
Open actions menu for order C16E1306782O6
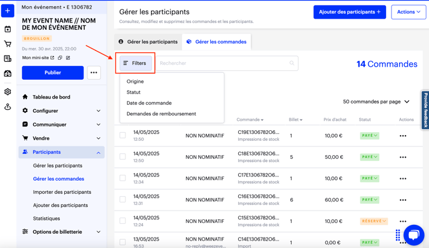[403, 200]
